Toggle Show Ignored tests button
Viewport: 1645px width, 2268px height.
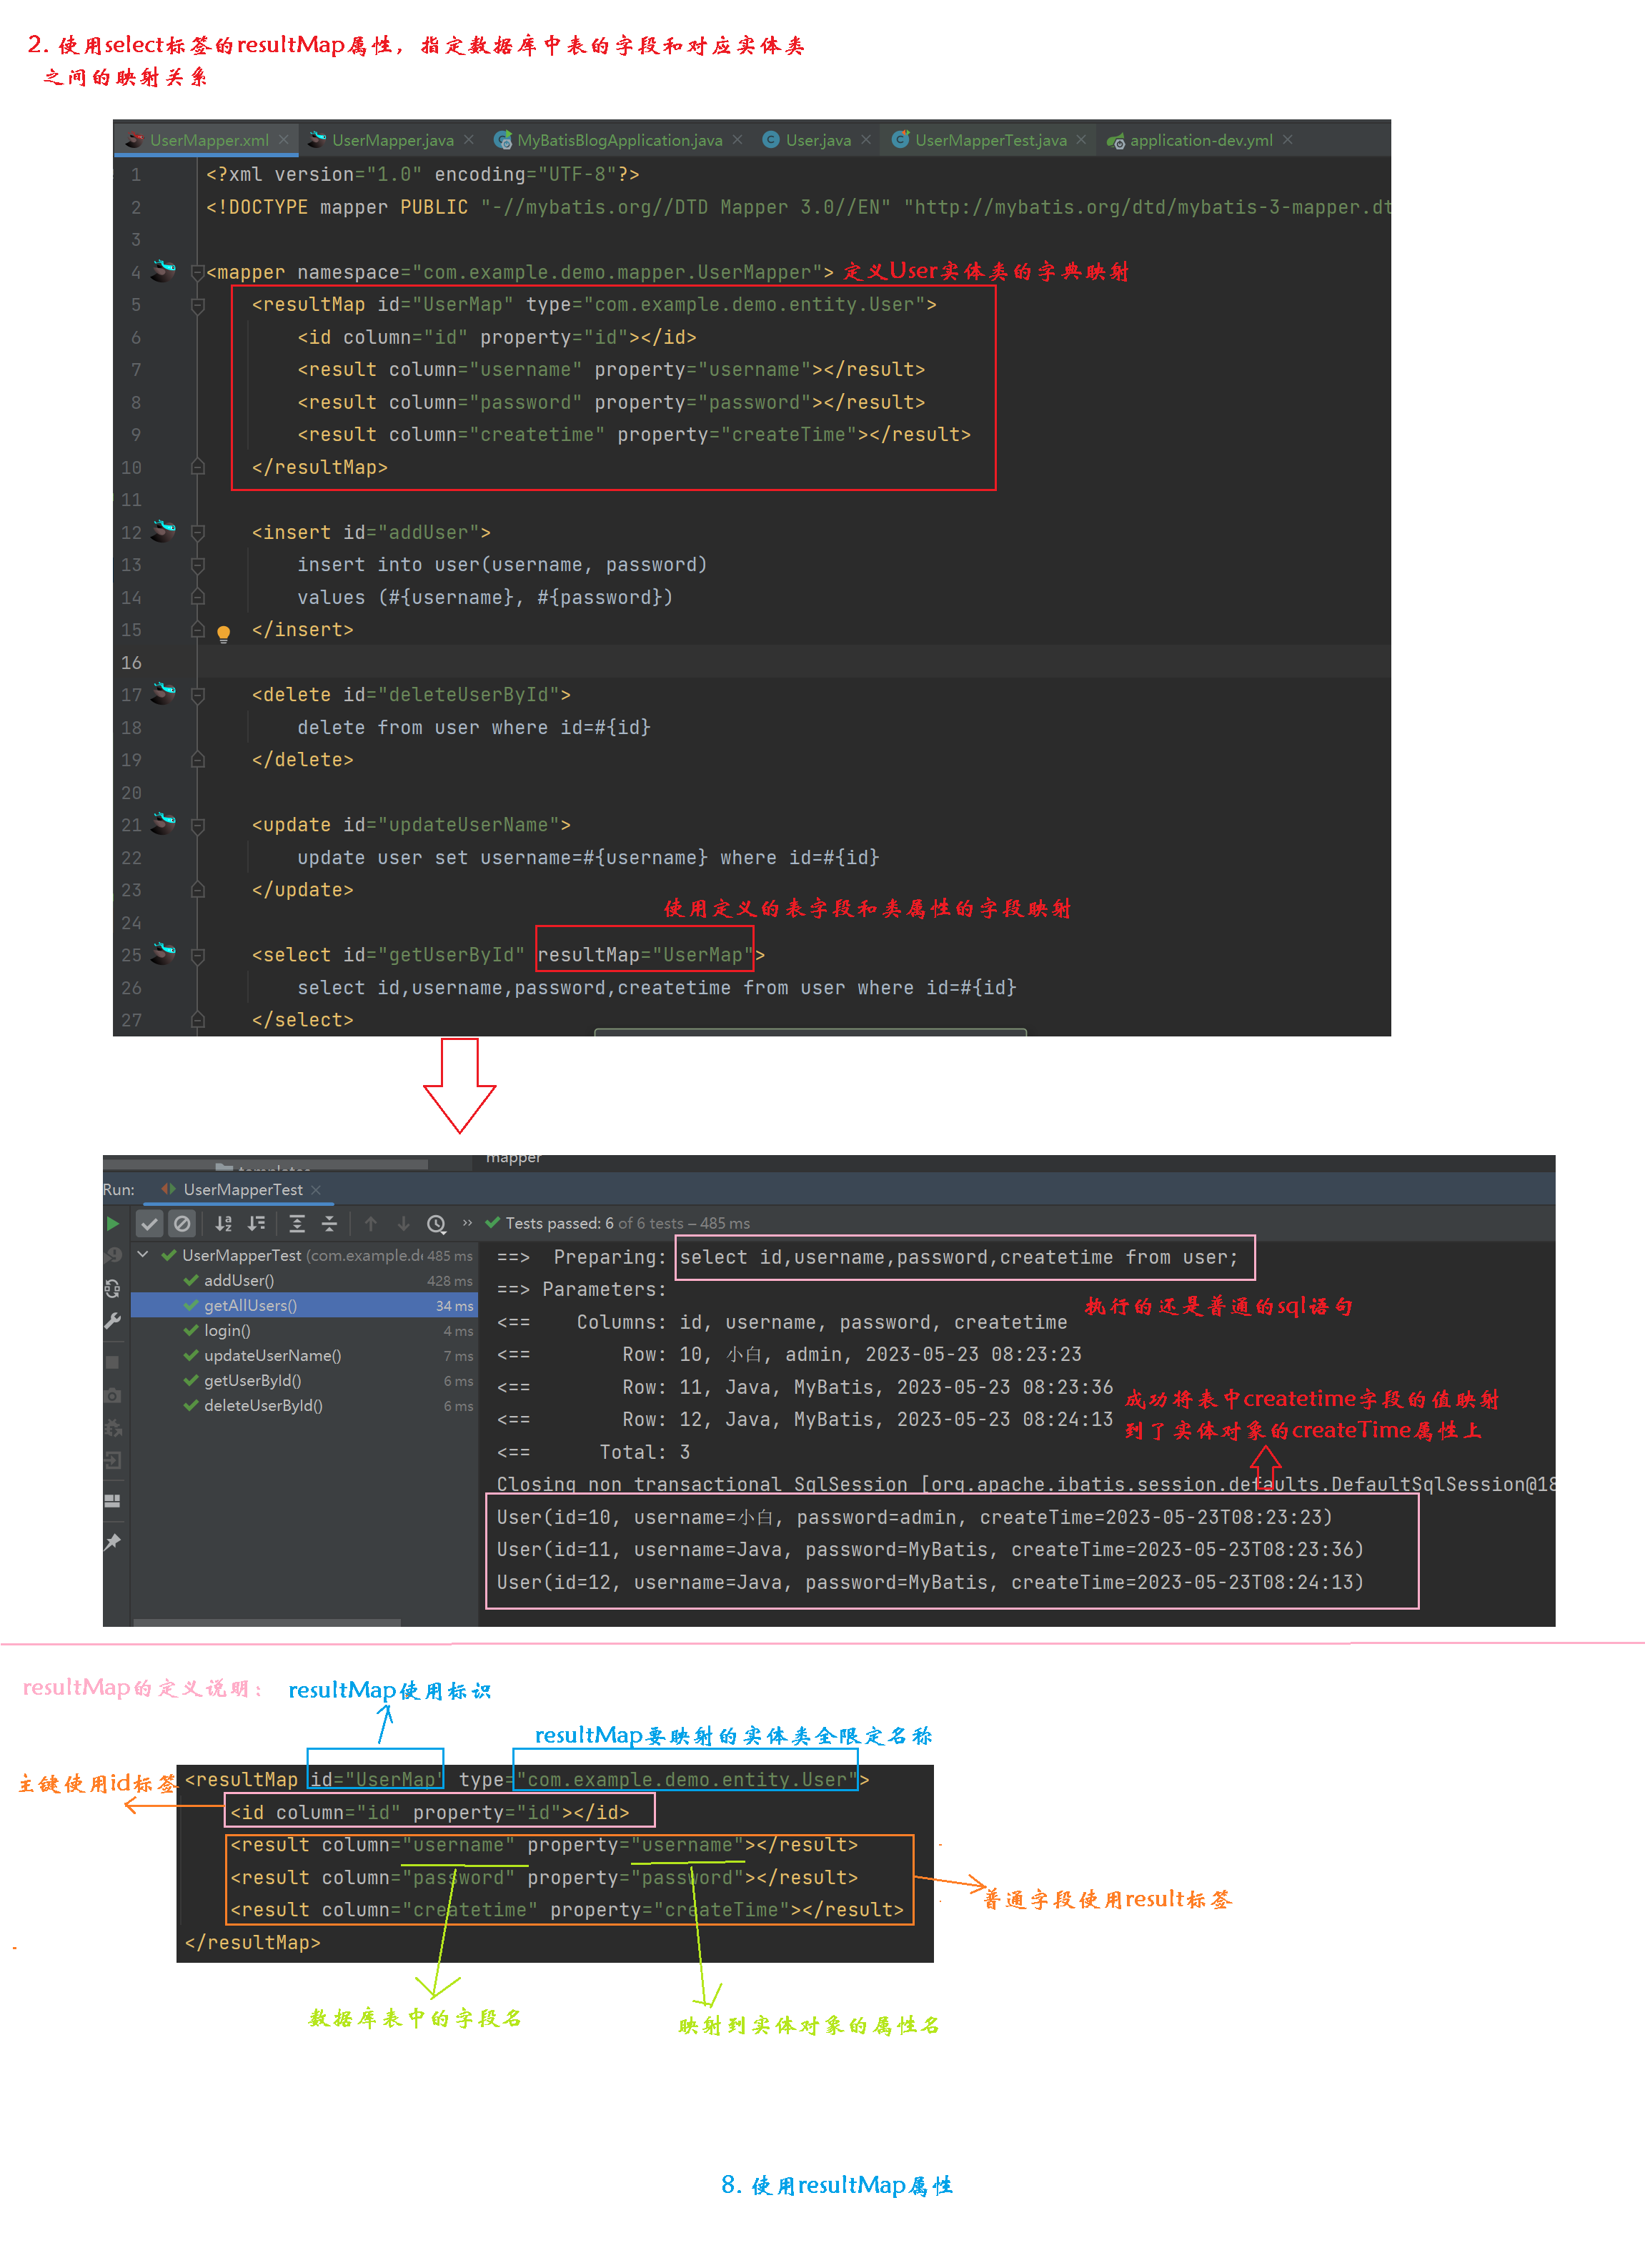click(182, 1223)
